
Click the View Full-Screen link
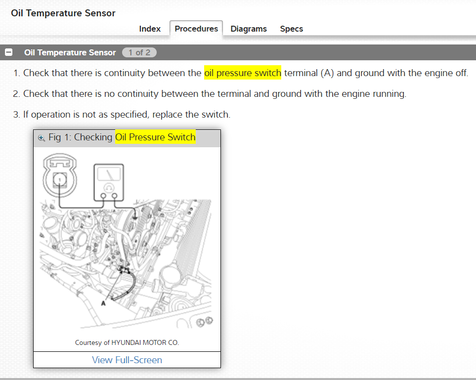(x=127, y=360)
